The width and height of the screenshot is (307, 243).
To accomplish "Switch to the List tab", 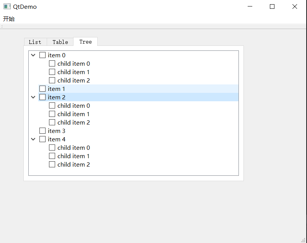I will tap(35, 42).
